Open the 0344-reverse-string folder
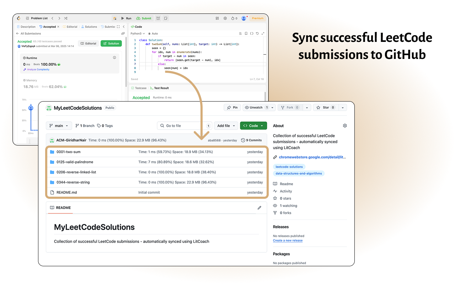Image resolution: width=455 pixels, height=284 pixels. [x=73, y=182]
